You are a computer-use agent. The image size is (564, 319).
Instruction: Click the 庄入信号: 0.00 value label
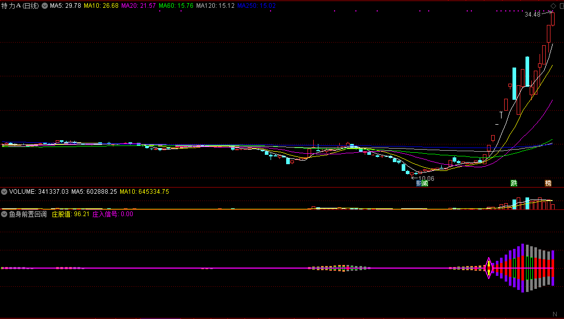click(112, 214)
